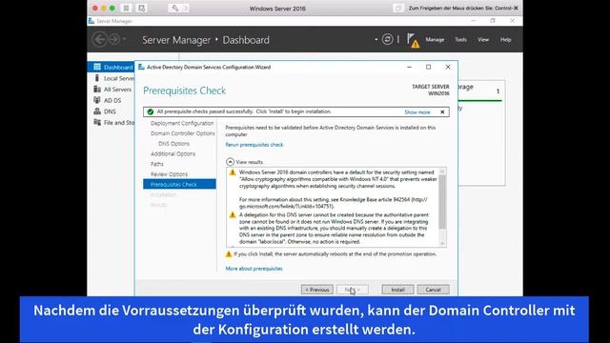Click green success checkmark icon

coord(151,112)
